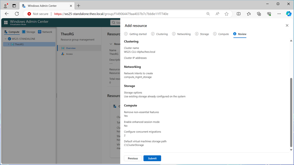Click 'Remove non-essential features' label
The width and height of the screenshot is (294, 165).
point(141,112)
